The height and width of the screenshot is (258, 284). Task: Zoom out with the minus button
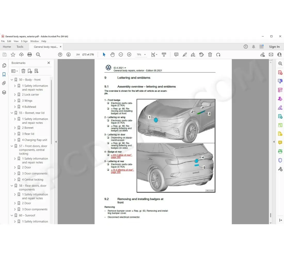click(x=121, y=54)
